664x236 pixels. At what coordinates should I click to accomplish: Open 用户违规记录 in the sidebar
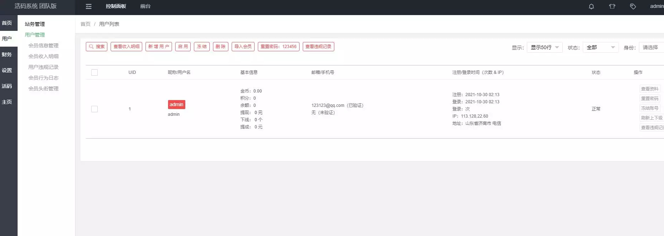(x=43, y=67)
